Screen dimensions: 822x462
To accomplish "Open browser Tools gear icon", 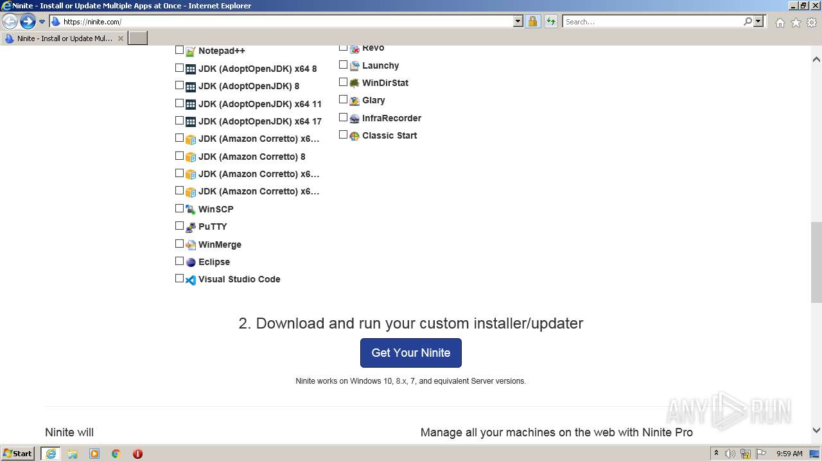I will point(812,22).
